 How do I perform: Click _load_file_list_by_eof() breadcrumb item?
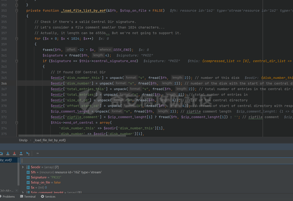click(49, 140)
